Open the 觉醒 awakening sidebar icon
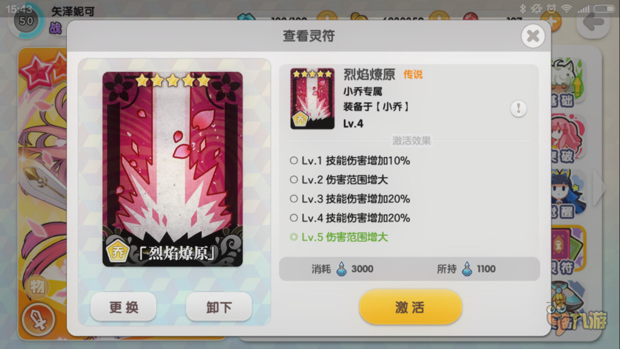 pyautogui.click(x=568, y=195)
